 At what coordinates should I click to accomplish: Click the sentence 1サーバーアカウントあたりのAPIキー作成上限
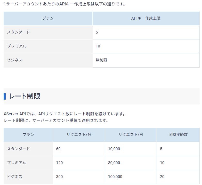click(x=64, y=4)
